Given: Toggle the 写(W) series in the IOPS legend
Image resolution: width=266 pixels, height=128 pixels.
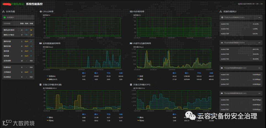Looking at the screenshot, I should [141, 120].
